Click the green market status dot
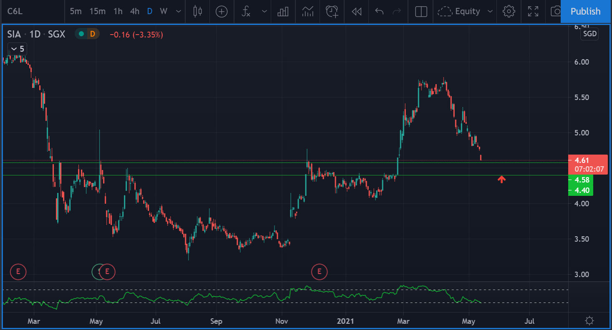612x330 pixels. [x=81, y=34]
